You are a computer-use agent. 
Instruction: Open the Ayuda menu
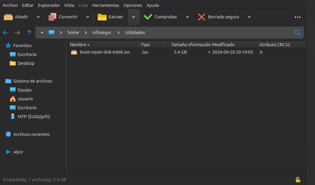pos(153,5)
